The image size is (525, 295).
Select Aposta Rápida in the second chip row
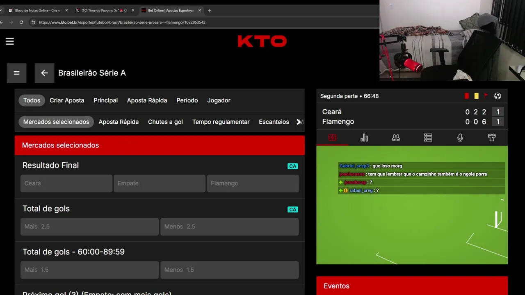tap(119, 122)
